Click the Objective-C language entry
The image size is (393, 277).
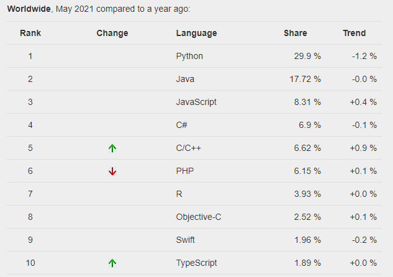[199, 217]
